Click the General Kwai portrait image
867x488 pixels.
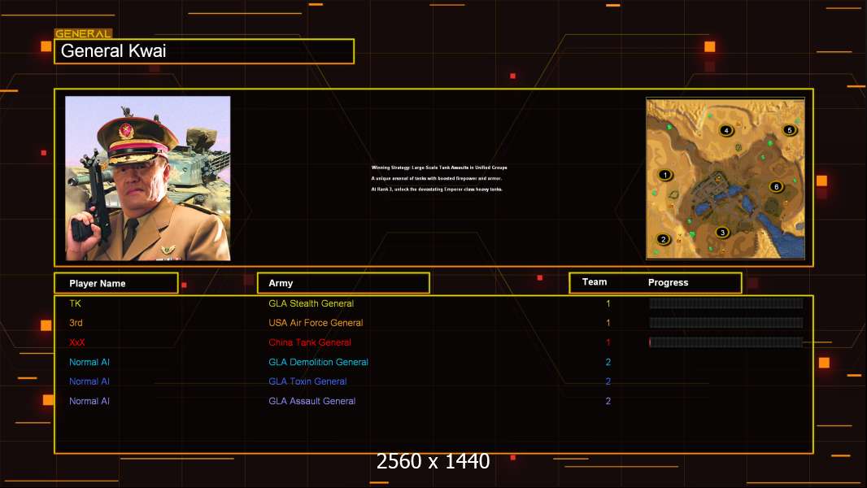(x=148, y=178)
